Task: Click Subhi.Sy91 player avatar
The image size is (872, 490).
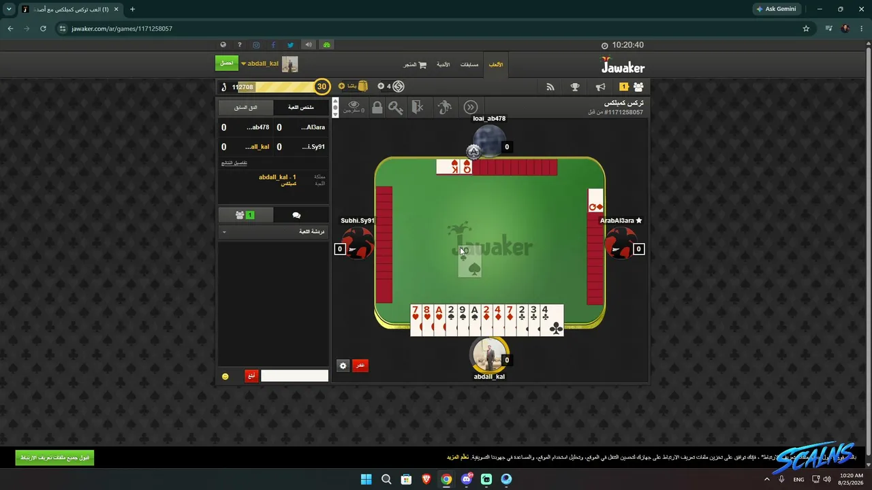Action: coord(358,244)
